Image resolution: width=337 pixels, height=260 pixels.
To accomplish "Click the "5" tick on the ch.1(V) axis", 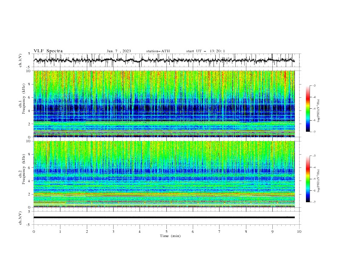I will point(30,54).
